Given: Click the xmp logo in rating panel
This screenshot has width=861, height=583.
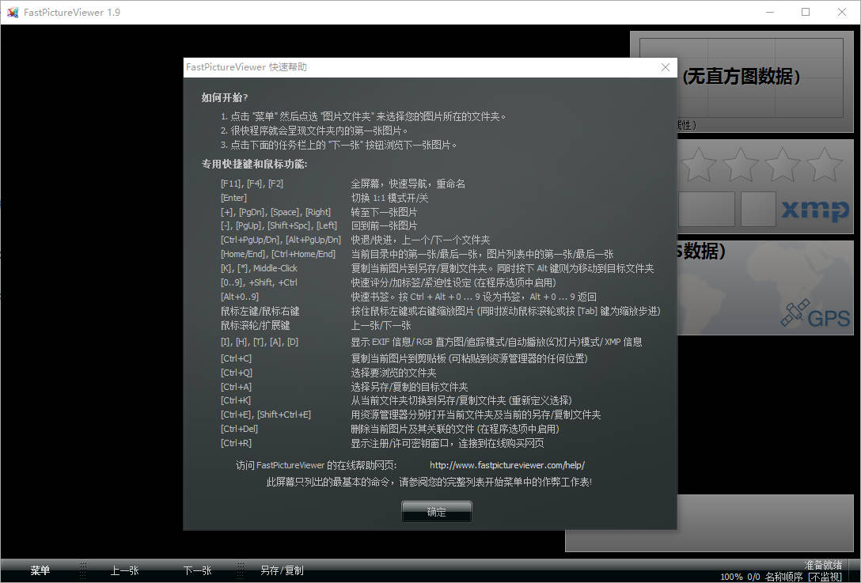Looking at the screenshot, I should 815,210.
